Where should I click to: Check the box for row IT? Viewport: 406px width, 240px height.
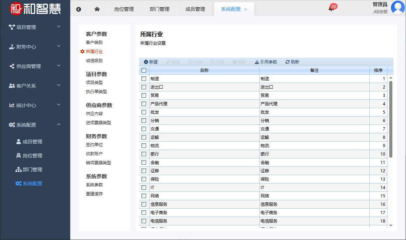point(144,188)
